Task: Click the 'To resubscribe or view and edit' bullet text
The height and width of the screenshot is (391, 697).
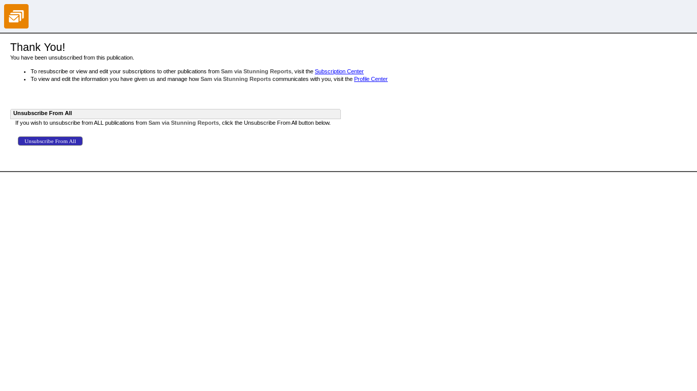Action: click(x=197, y=71)
